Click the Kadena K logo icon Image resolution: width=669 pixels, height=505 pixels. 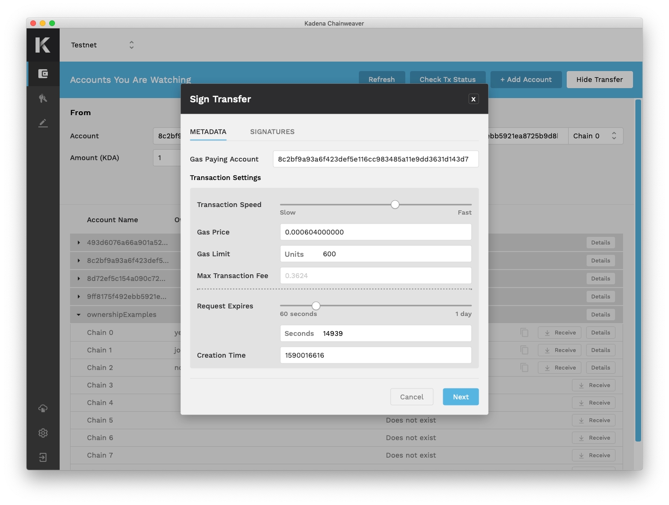[x=43, y=45]
